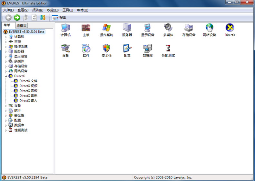Open the large DirectX icon in main panel
The width and height of the screenshot is (255, 181).
coord(230,30)
